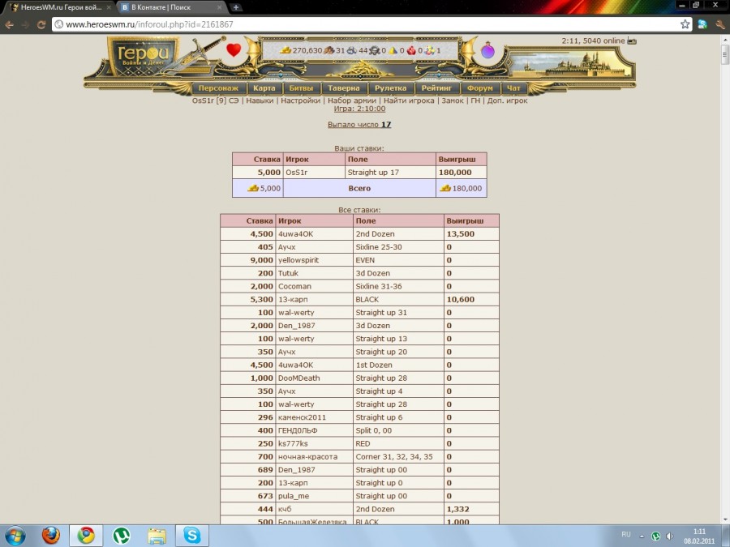Click the Найти игрока link
730x547 pixels.
(x=410, y=100)
